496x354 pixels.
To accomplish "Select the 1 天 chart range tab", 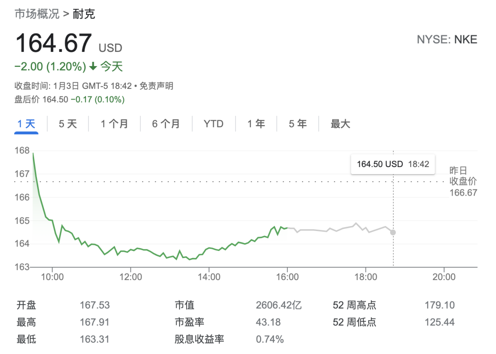I will click(26, 124).
